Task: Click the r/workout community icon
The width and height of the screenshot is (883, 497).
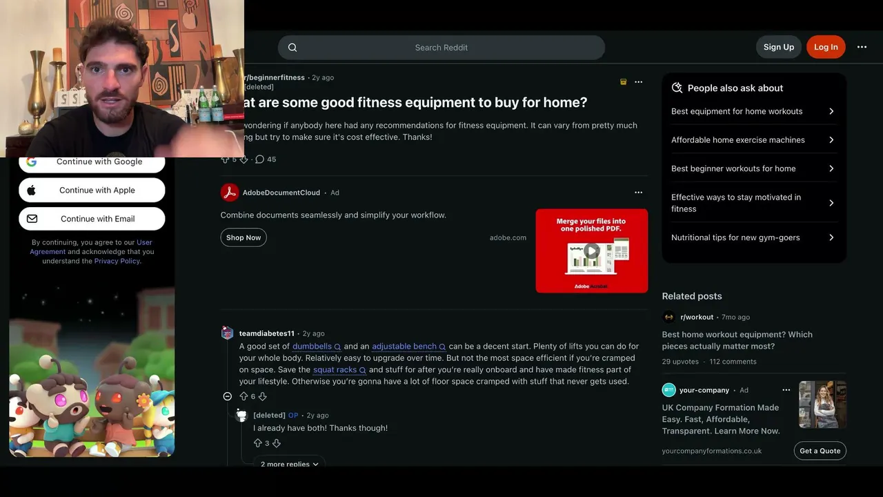Action: 668,317
